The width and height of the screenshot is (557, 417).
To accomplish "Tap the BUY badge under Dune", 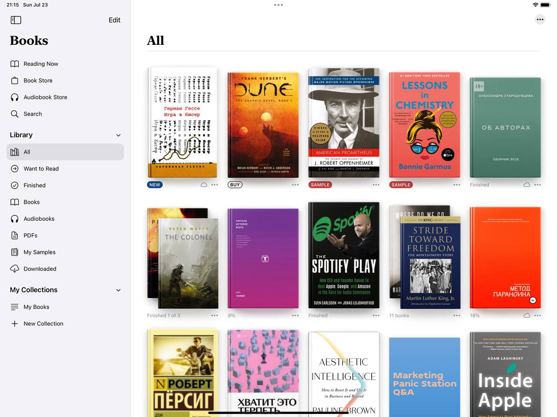I will (235, 185).
